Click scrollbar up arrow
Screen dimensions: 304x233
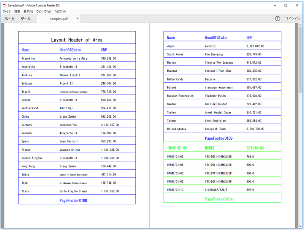point(301,25)
